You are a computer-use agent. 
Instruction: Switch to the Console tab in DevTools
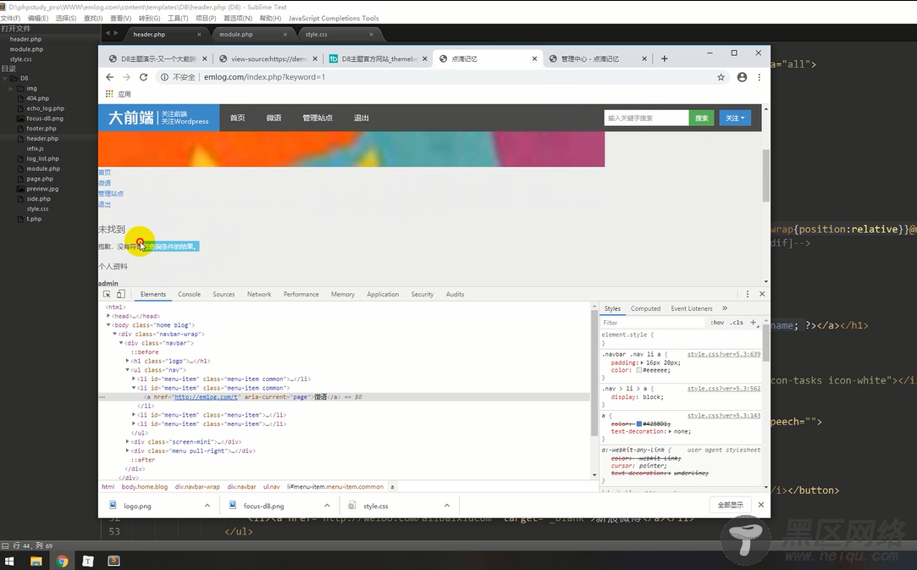tap(189, 295)
